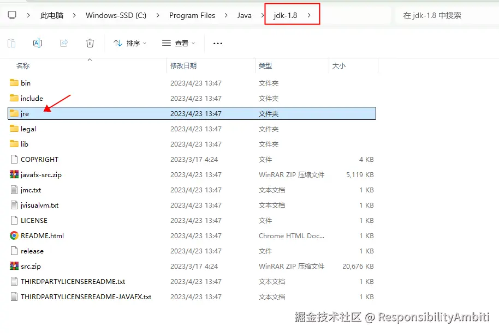The height and width of the screenshot is (333, 499).
Task: Click the file name javafx-src.zip
Action: (41, 175)
